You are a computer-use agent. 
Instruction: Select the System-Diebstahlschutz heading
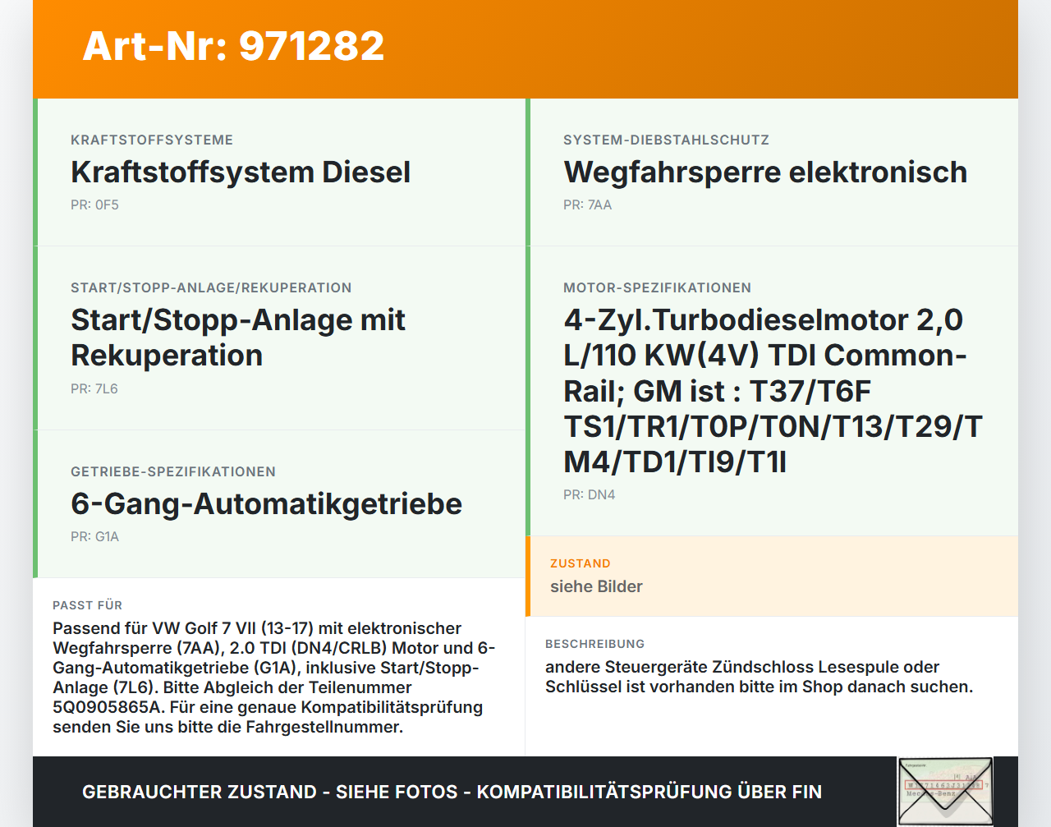666,140
